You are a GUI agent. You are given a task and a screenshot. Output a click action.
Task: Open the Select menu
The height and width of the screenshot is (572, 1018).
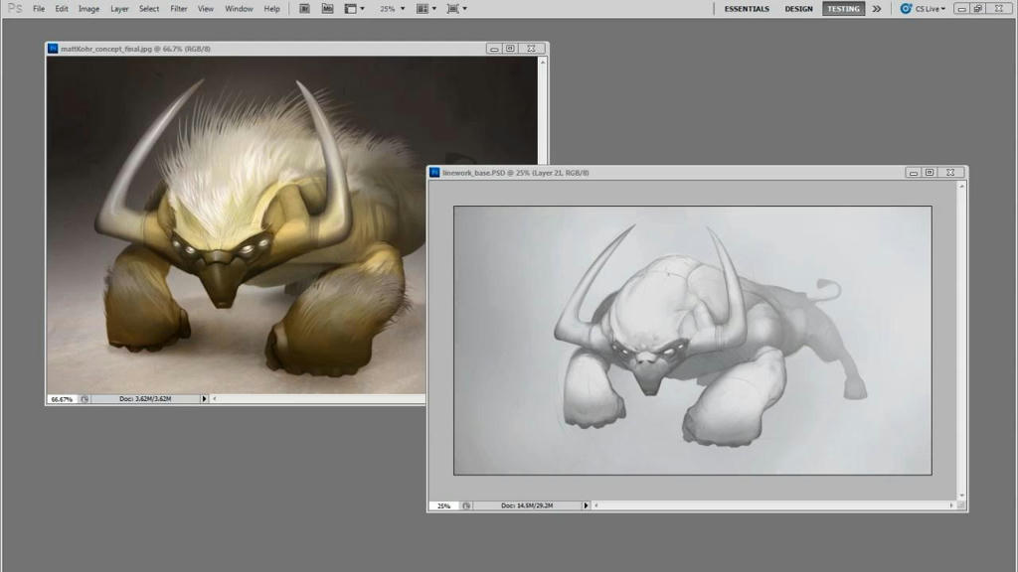pos(149,8)
